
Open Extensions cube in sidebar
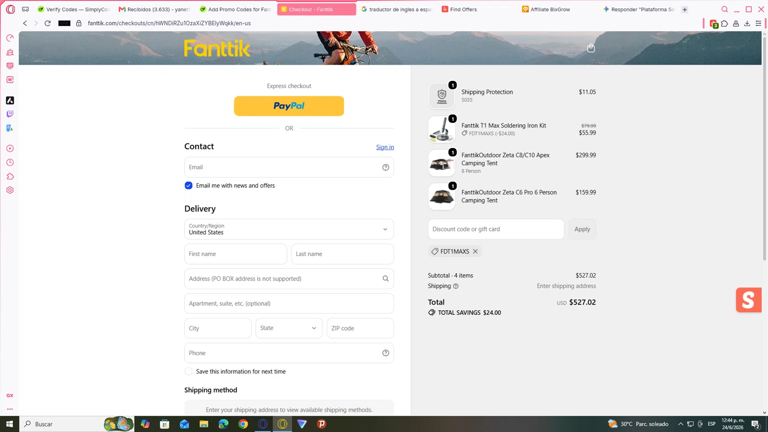pyautogui.click(x=10, y=177)
